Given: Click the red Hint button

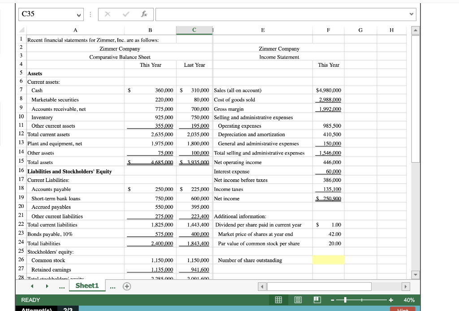Looking at the screenshot, I should pos(402,309).
